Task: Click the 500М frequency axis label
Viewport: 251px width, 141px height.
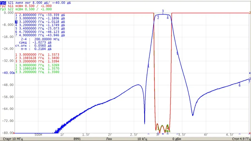Action: coord(38,135)
